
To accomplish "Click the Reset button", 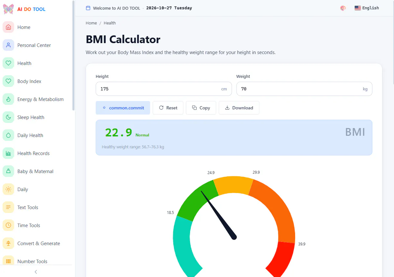I will (x=168, y=108).
